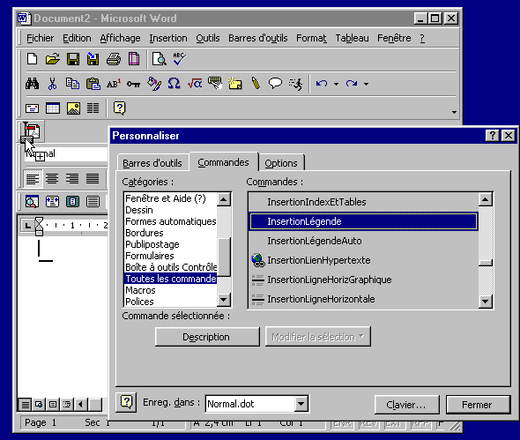The image size is (520, 440).
Task: Click the Undo arrow icon
Action: click(322, 84)
